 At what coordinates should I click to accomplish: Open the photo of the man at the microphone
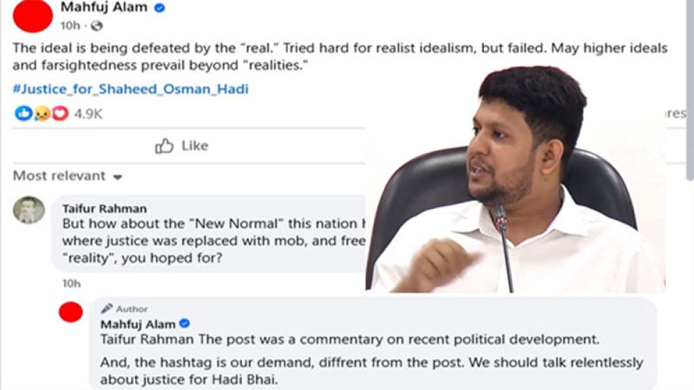point(515,181)
